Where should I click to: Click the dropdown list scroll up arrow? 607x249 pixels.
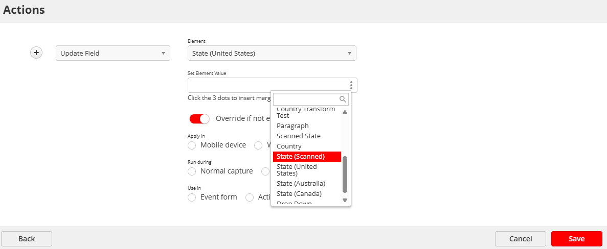tap(345, 112)
